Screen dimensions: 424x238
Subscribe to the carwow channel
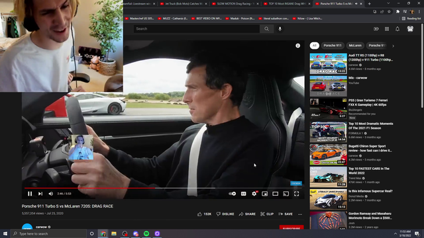click(291, 227)
